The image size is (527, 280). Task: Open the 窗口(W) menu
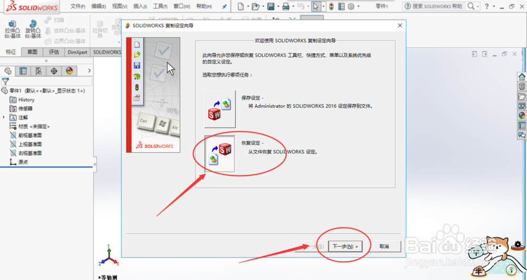(x=182, y=6)
